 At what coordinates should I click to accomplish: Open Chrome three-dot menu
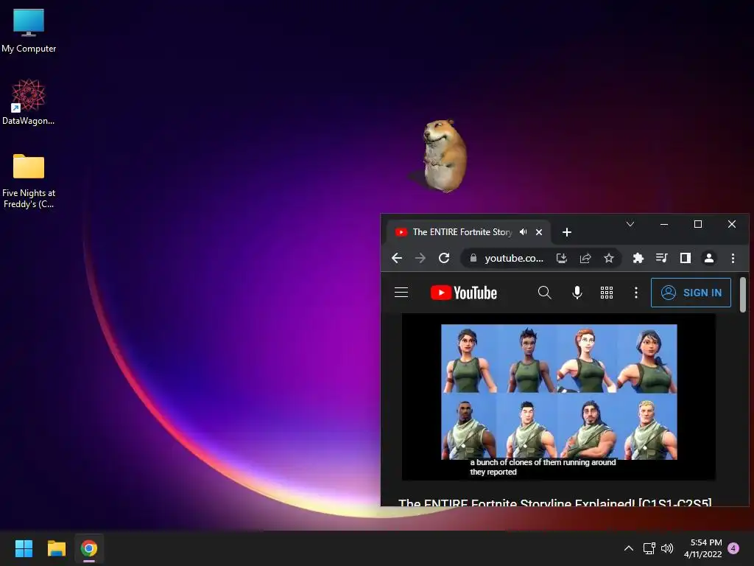(x=733, y=259)
